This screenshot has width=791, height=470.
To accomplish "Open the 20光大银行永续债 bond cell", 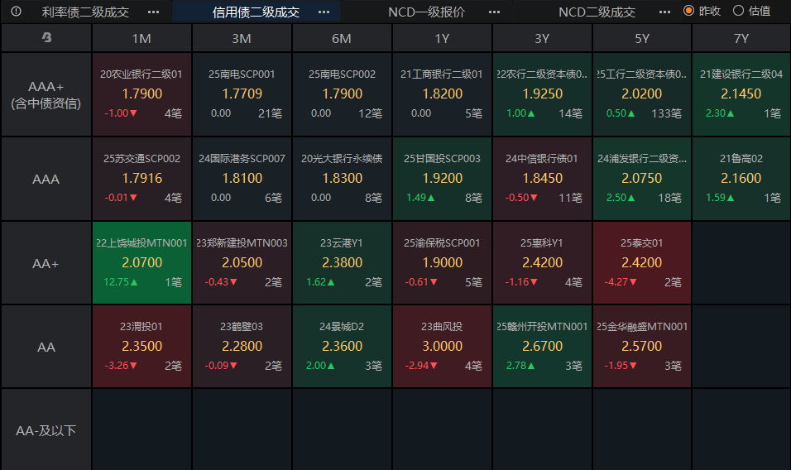I will [x=342, y=179].
